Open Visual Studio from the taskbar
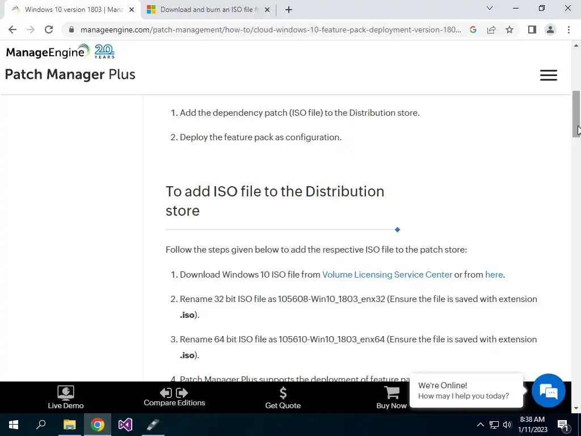This screenshot has width=581, height=436. [x=125, y=425]
